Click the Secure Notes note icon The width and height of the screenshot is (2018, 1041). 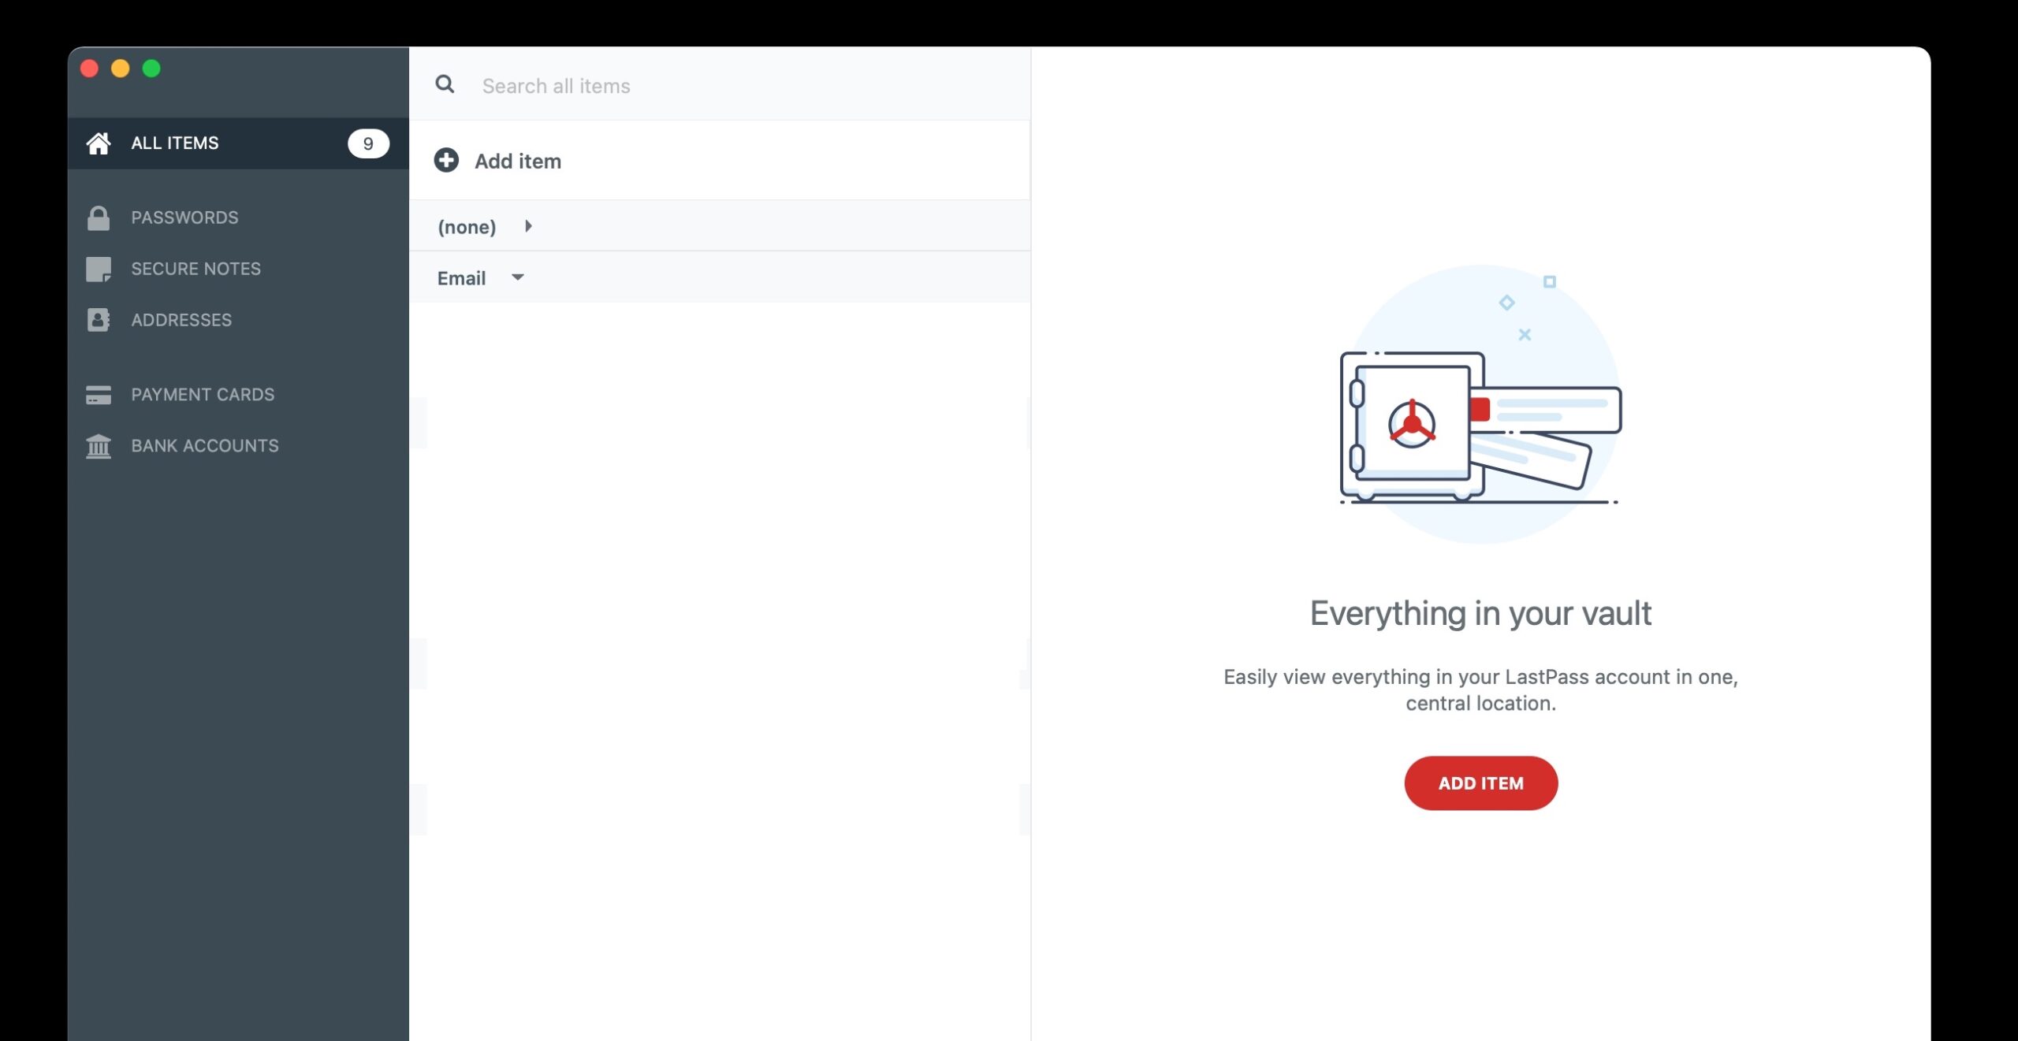(x=99, y=269)
